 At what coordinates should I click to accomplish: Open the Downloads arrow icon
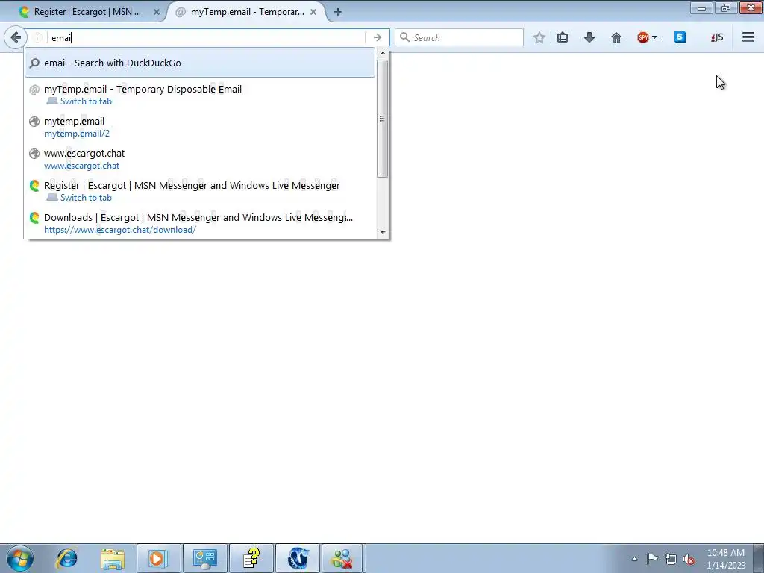pos(589,37)
